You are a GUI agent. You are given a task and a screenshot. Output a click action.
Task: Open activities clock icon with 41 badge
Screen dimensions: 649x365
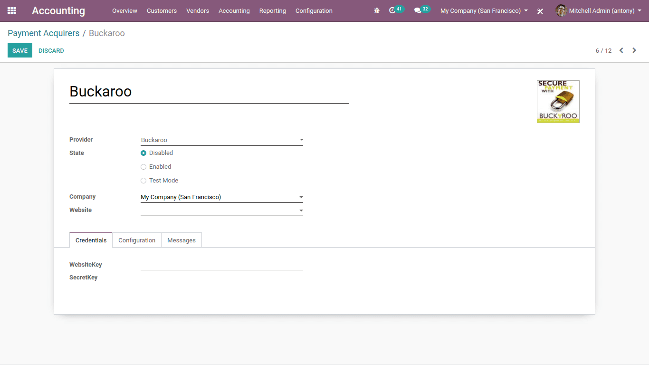(x=396, y=10)
